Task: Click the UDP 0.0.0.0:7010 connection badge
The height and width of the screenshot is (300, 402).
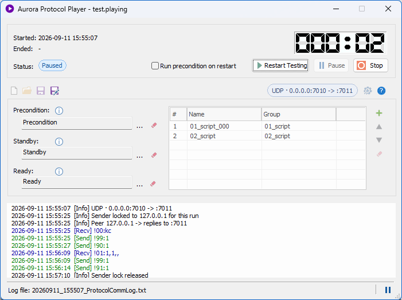Action: [x=313, y=91]
